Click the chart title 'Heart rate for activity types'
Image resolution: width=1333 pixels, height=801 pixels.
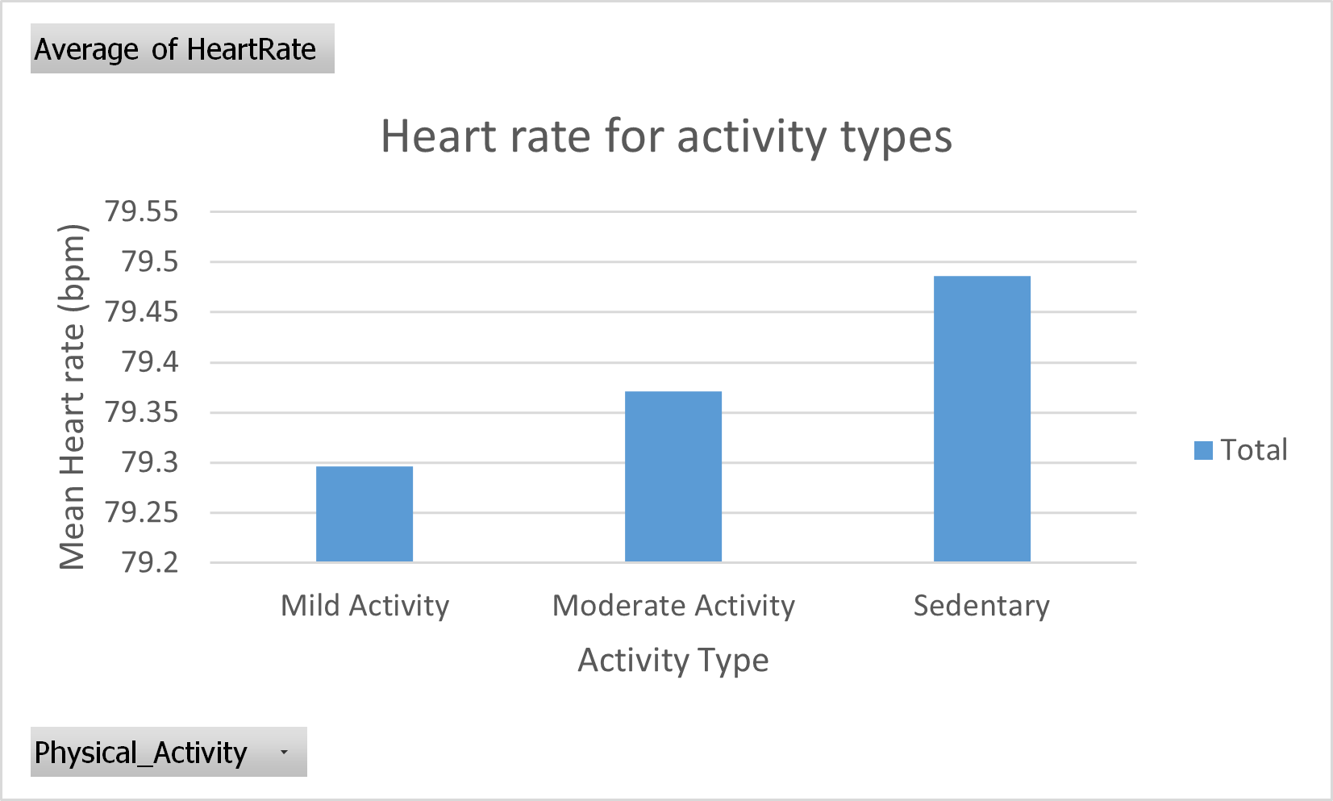[666, 136]
